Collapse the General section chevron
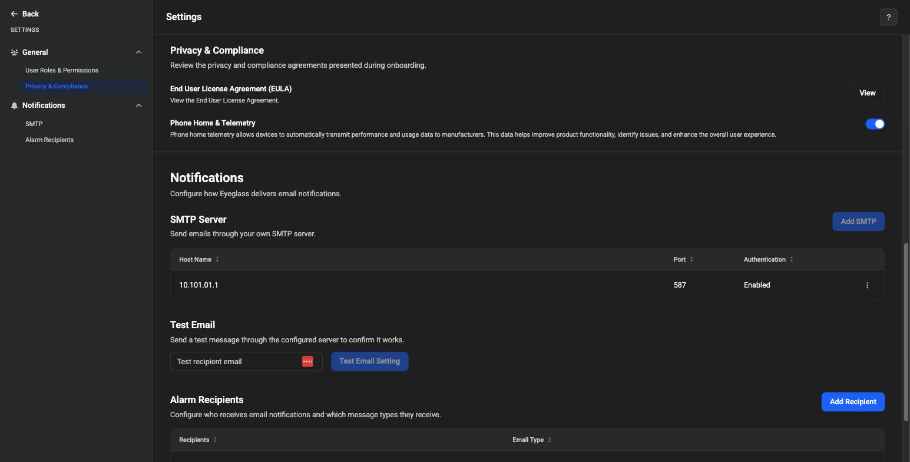Image resolution: width=910 pixels, height=462 pixels. pos(139,52)
